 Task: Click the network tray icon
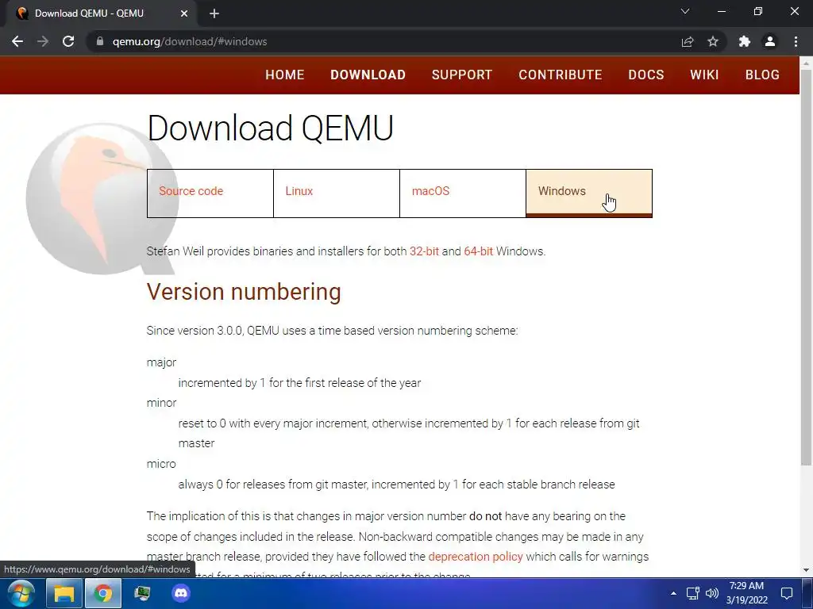tap(692, 593)
